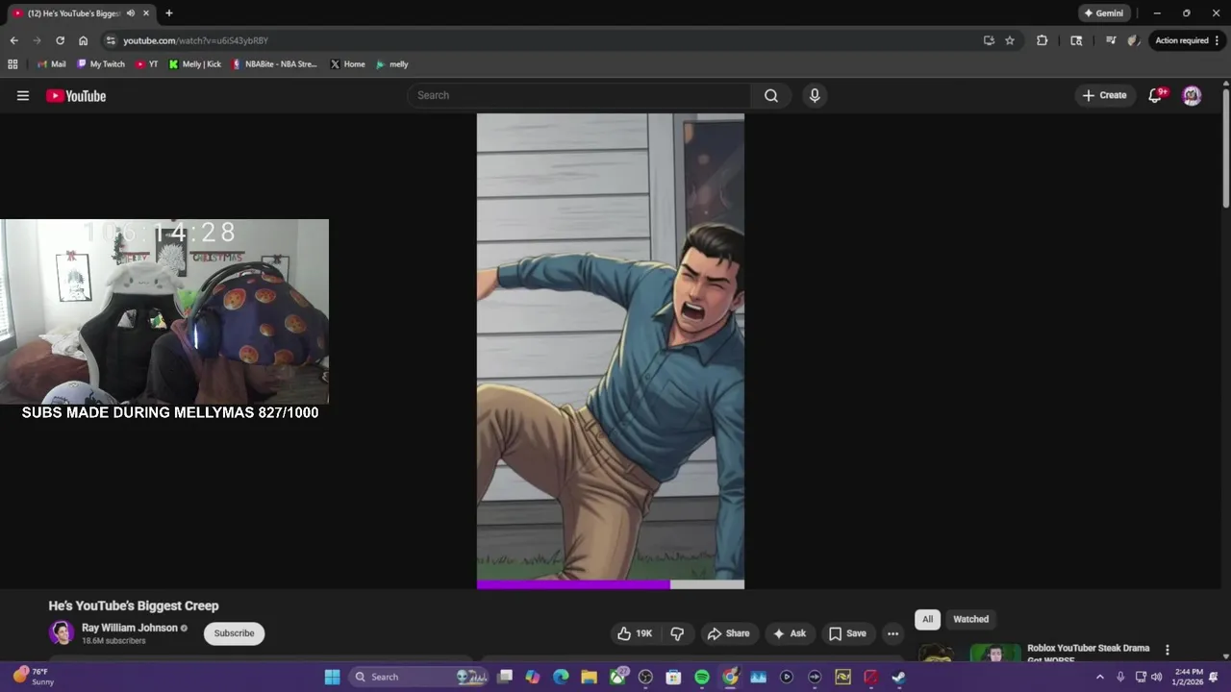
Task: Open Xbox app from the taskbar
Action: coord(617,677)
